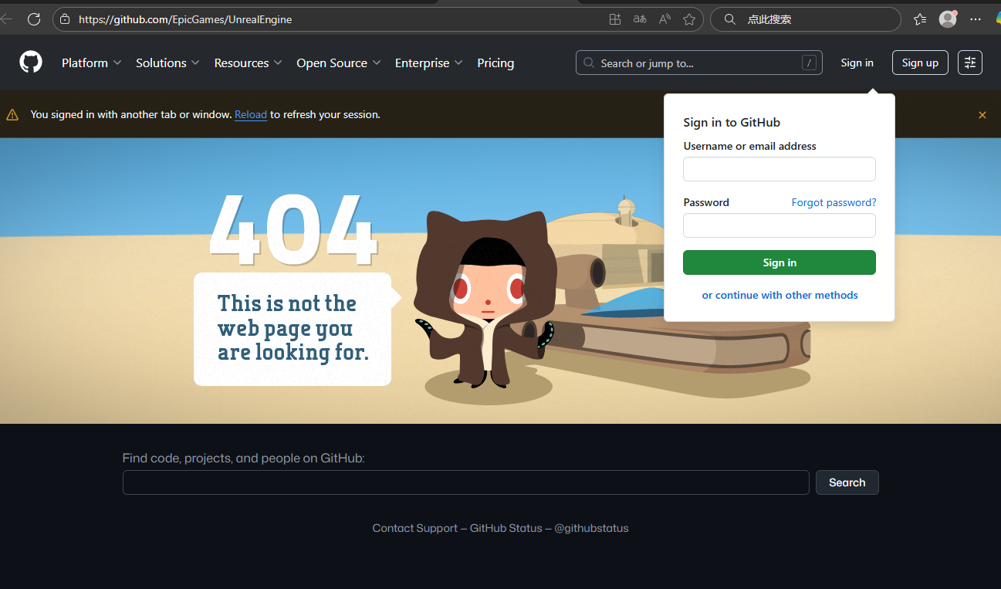Screen dimensions: 1001x589
Task: Open the @githubstatus link
Action: 591,528
